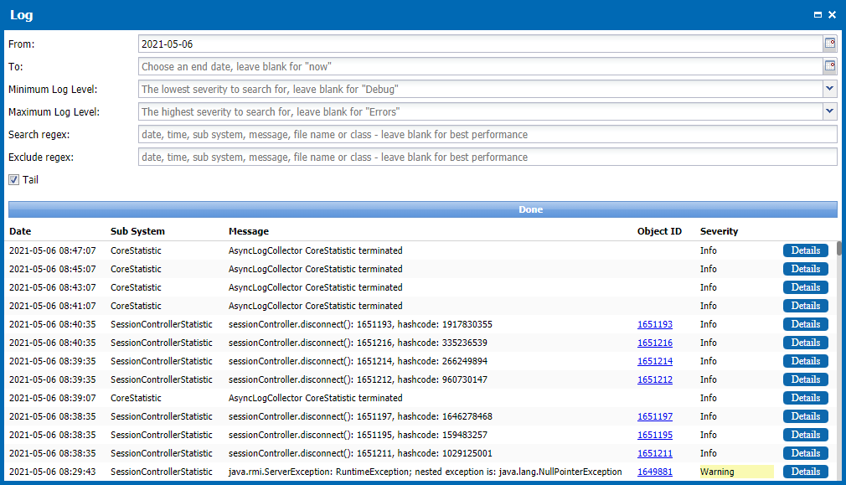Screen dimensions: 846x485
Task: Expand the Maximum Log Level dropdown
Action: [830, 111]
